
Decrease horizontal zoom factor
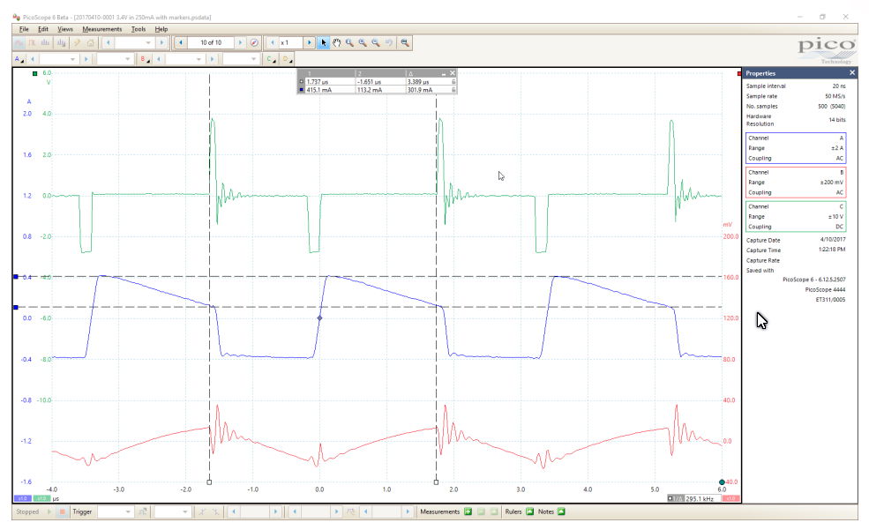click(272, 42)
